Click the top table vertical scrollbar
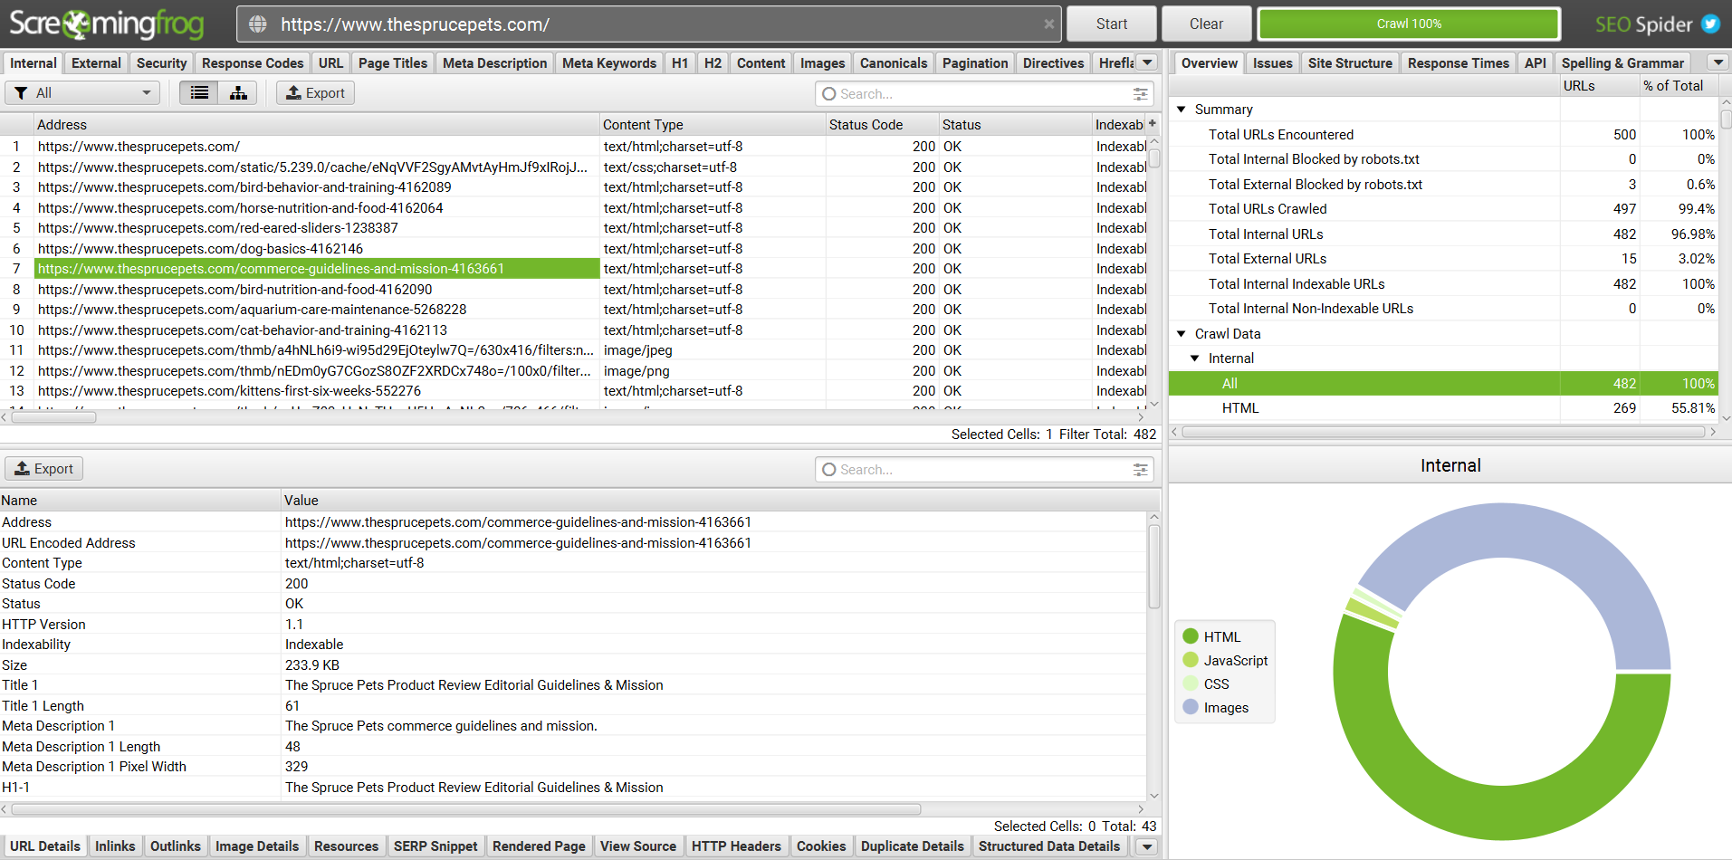This screenshot has width=1732, height=860. pyautogui.click(x=1153, y=157)
